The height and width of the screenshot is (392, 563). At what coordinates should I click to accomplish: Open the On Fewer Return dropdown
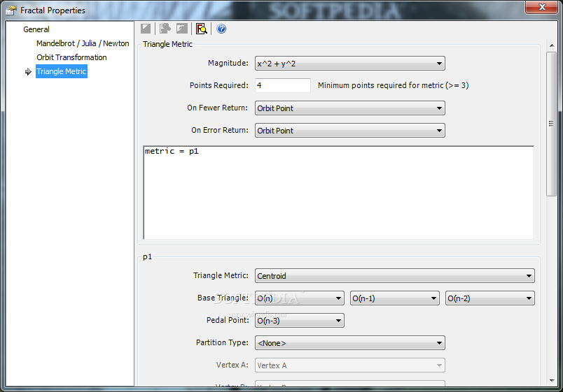pyautogui.click(x=349, y=108)
